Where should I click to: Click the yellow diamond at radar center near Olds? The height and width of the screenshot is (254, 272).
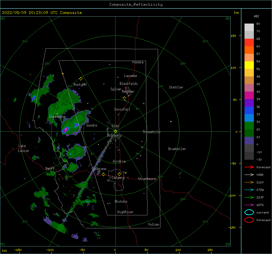coord(115,131)
